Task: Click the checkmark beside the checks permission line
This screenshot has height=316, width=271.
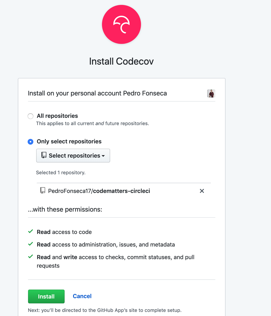Action: pos(31,256)
